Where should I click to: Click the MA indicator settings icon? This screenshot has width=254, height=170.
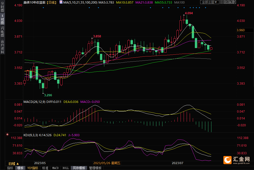[x=61, y=2]
